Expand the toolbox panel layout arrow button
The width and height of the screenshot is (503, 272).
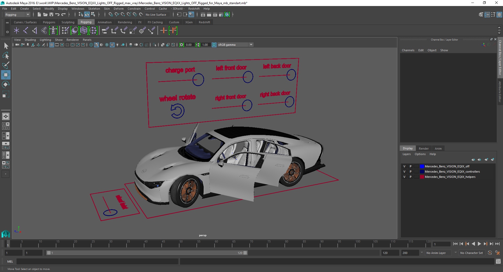coord(6,174)
